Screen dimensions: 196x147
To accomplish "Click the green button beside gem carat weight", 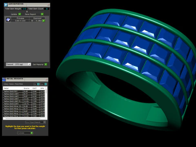I will 44,21.
